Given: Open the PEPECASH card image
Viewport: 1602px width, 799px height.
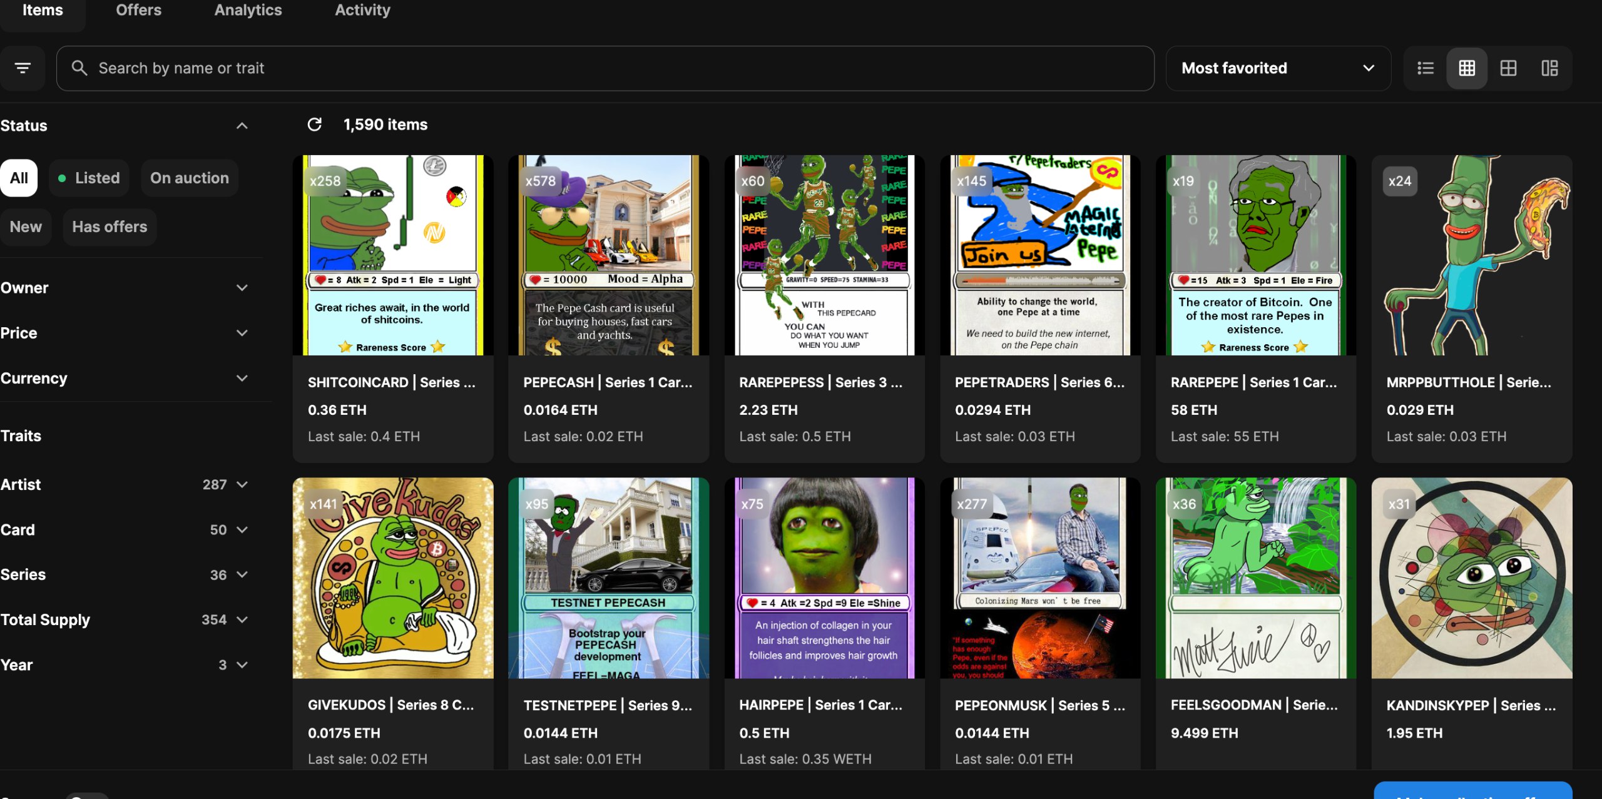Looking at the screenshot, I should 608,255.
